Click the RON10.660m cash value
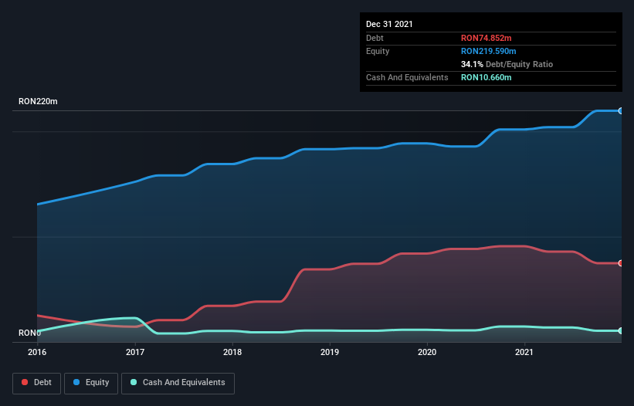634x406 pixels. click(486, 77)
